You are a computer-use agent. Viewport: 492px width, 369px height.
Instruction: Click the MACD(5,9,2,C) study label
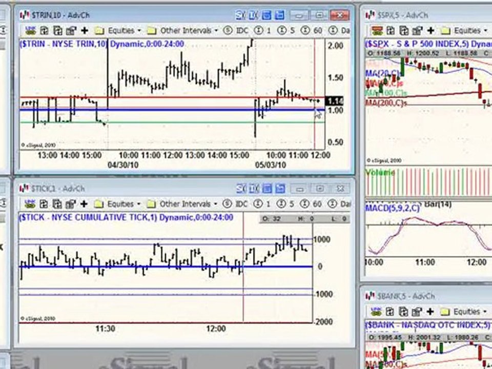tap(393, 208)
